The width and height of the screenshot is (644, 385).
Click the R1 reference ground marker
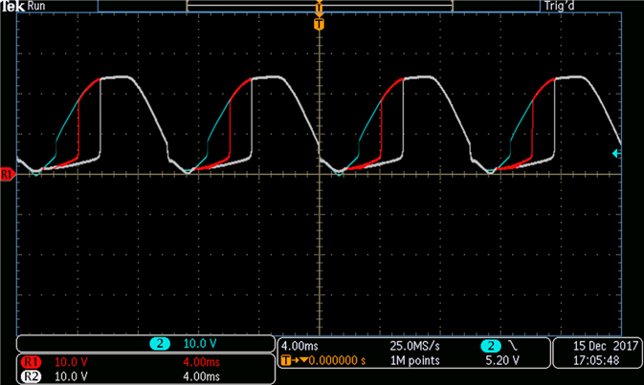[8, 174]
